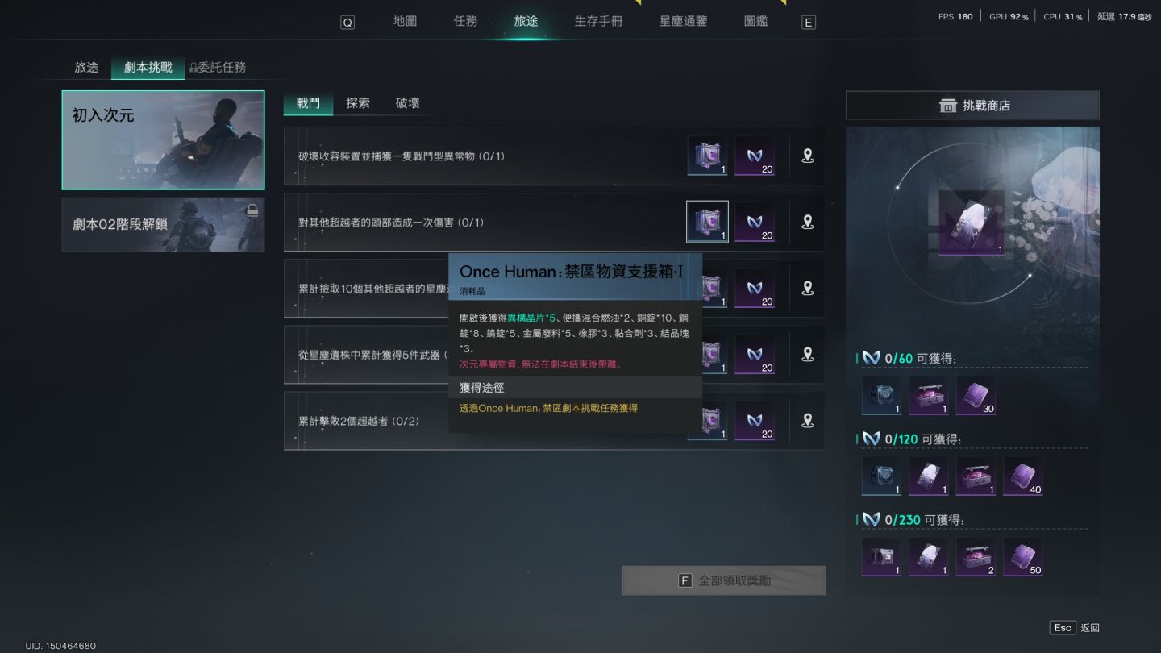Click the jellyfish card reward in circular display

[972, 223]
